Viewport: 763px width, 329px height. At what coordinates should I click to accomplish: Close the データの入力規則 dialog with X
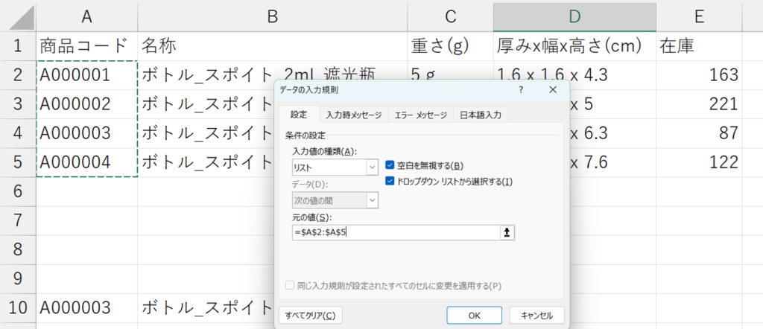(553, 89)
